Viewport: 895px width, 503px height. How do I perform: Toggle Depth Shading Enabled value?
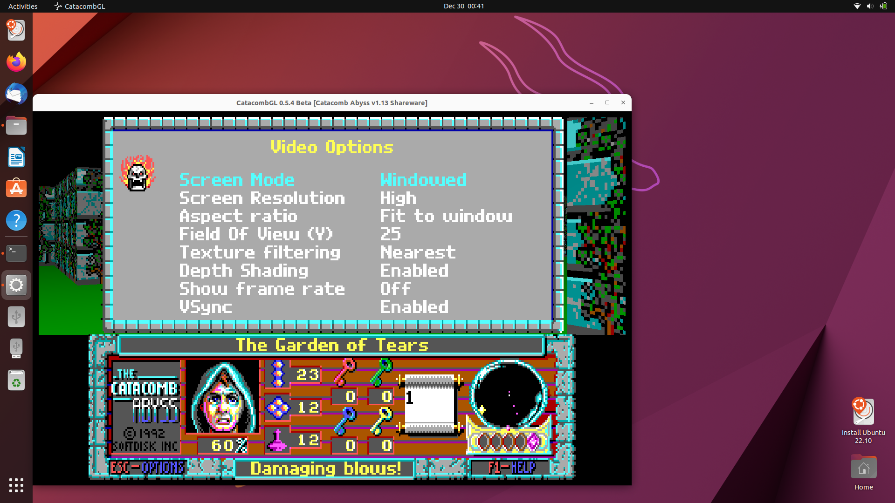click(x=414, y=271)
